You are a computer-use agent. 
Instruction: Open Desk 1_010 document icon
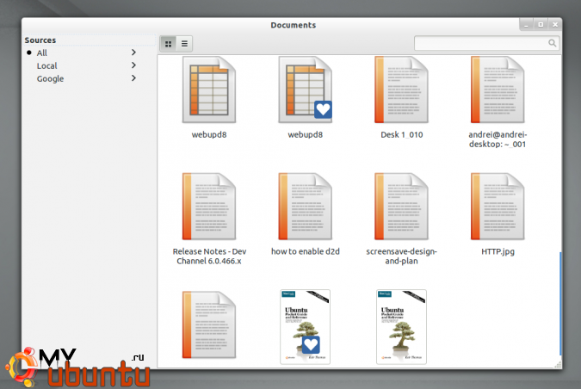401,90
